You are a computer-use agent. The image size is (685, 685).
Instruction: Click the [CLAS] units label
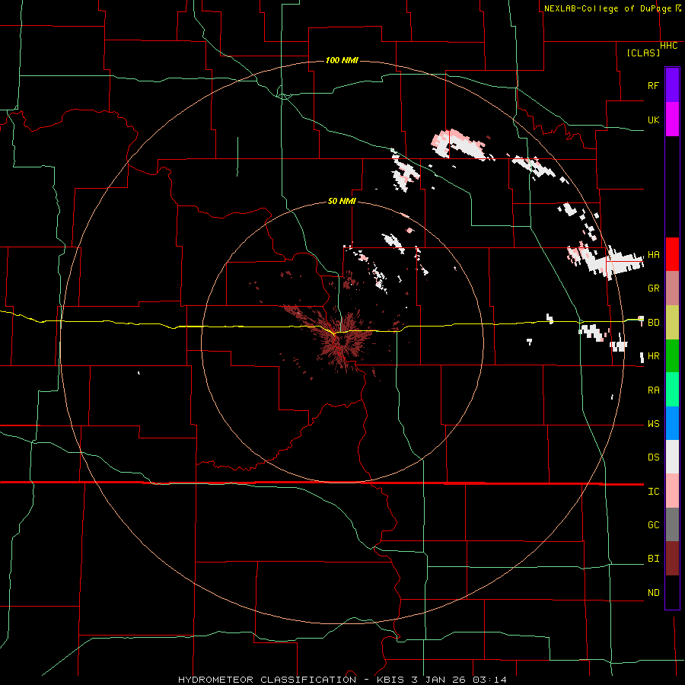[x=643, y=53]
